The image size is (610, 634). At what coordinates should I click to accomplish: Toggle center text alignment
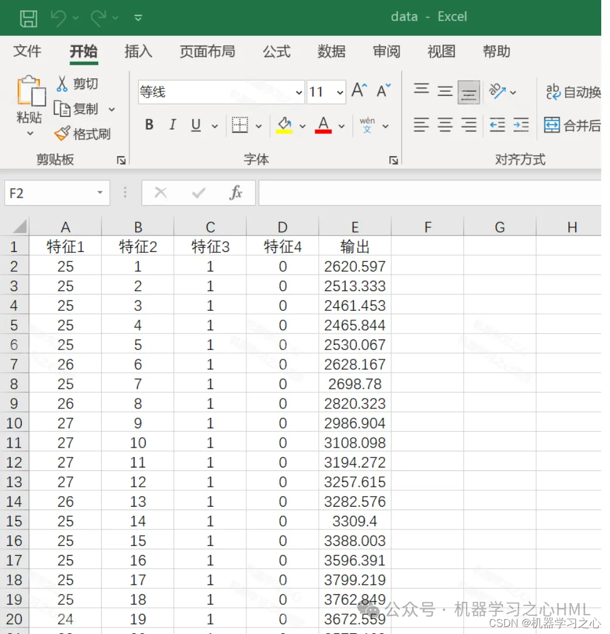(x=445, y=125)
